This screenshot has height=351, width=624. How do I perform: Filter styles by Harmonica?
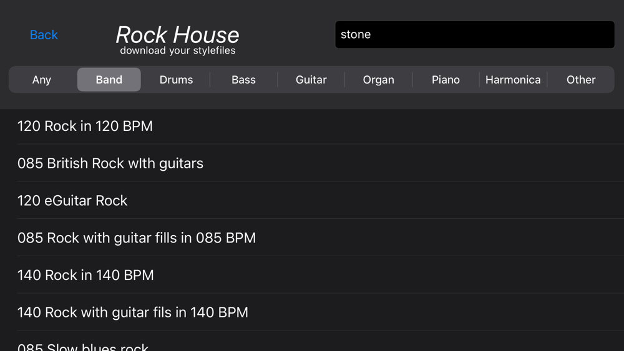513,80
